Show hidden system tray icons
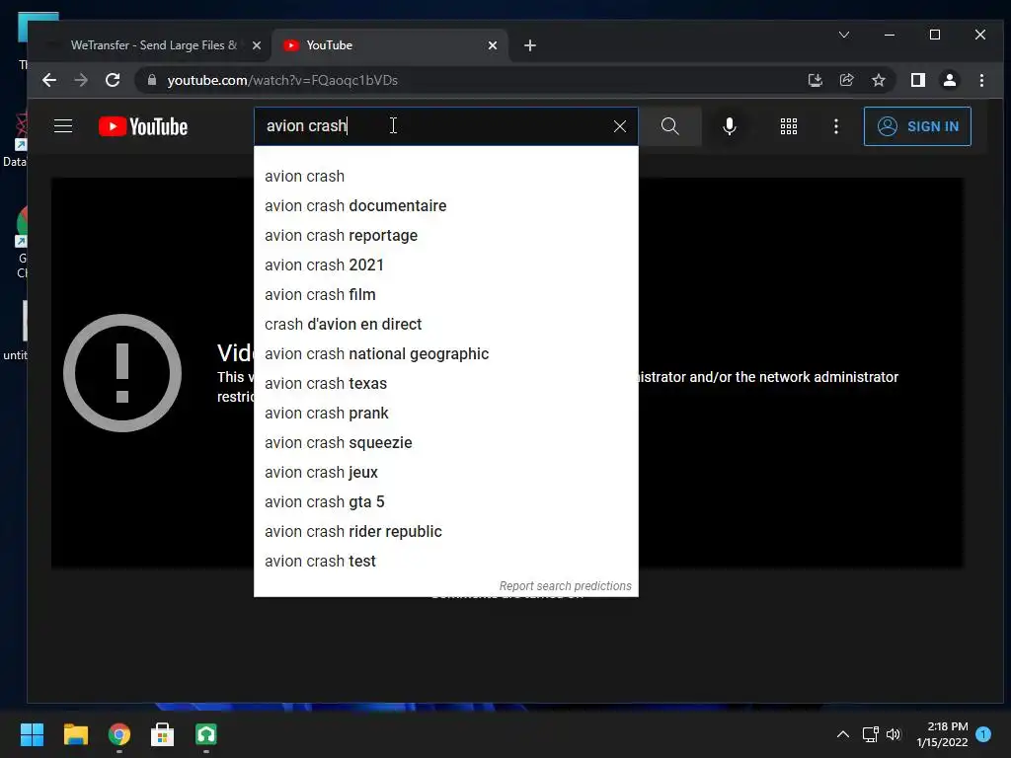This screenshot has height=758, width=1011. [x=843, y=734]
